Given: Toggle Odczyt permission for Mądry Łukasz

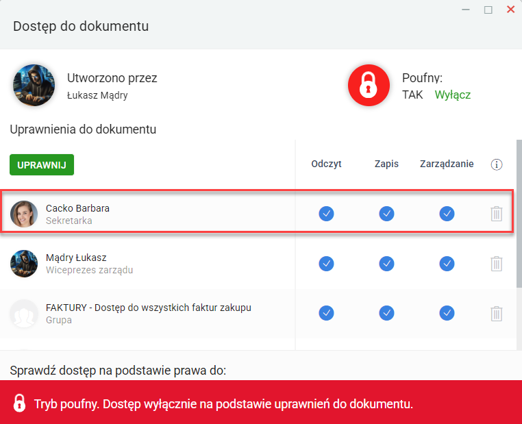Looking at the screenshot, I should (326, 264).
